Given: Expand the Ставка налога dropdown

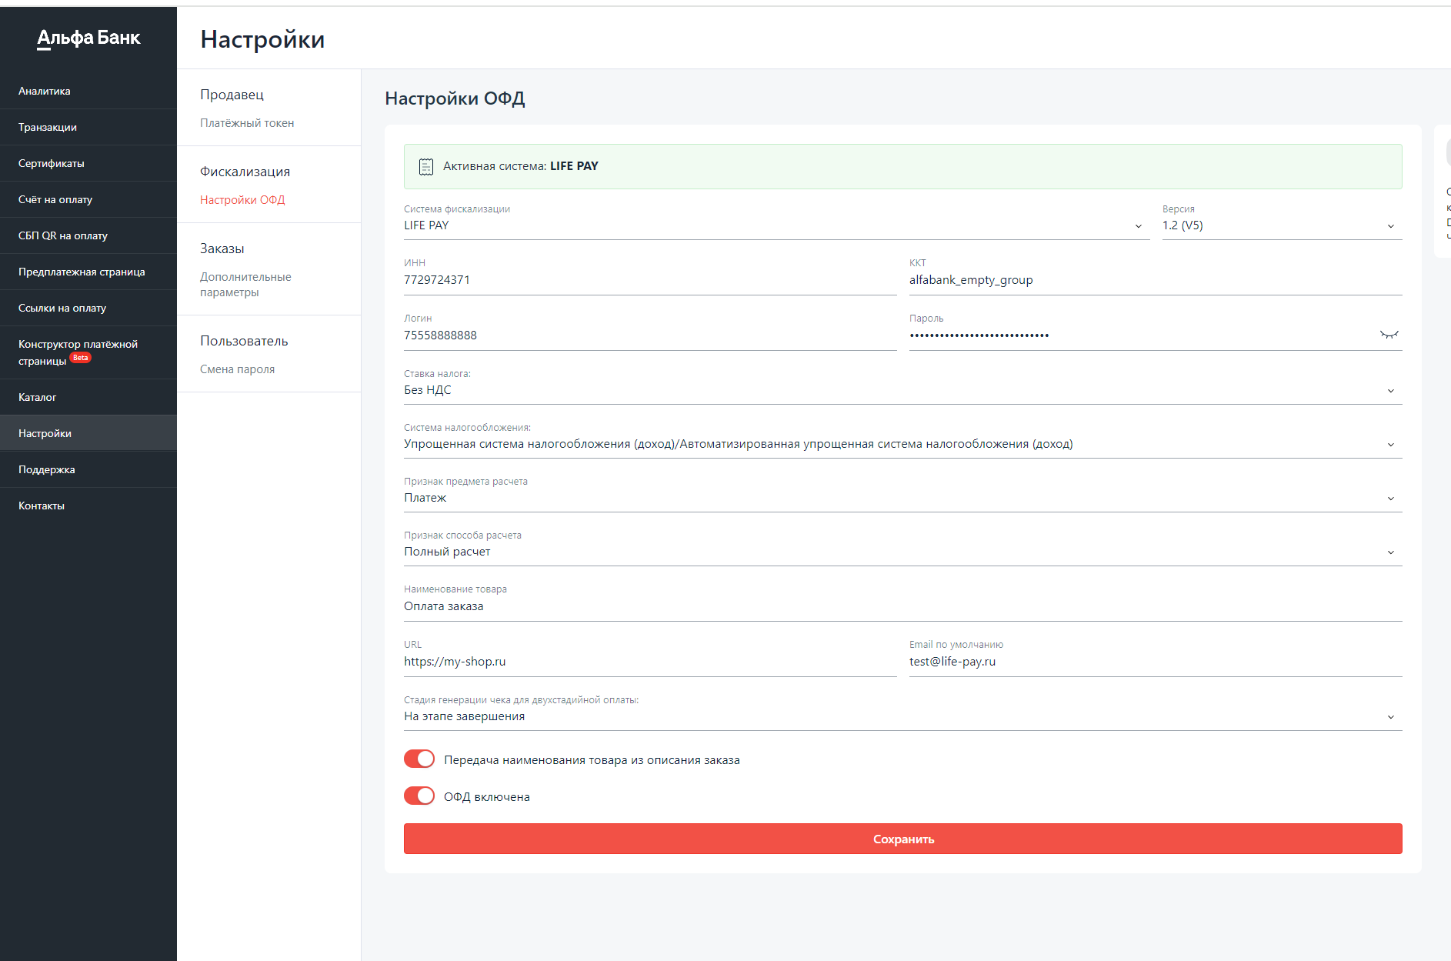Looking at the screenshot, I should click(x=902, y=390).
